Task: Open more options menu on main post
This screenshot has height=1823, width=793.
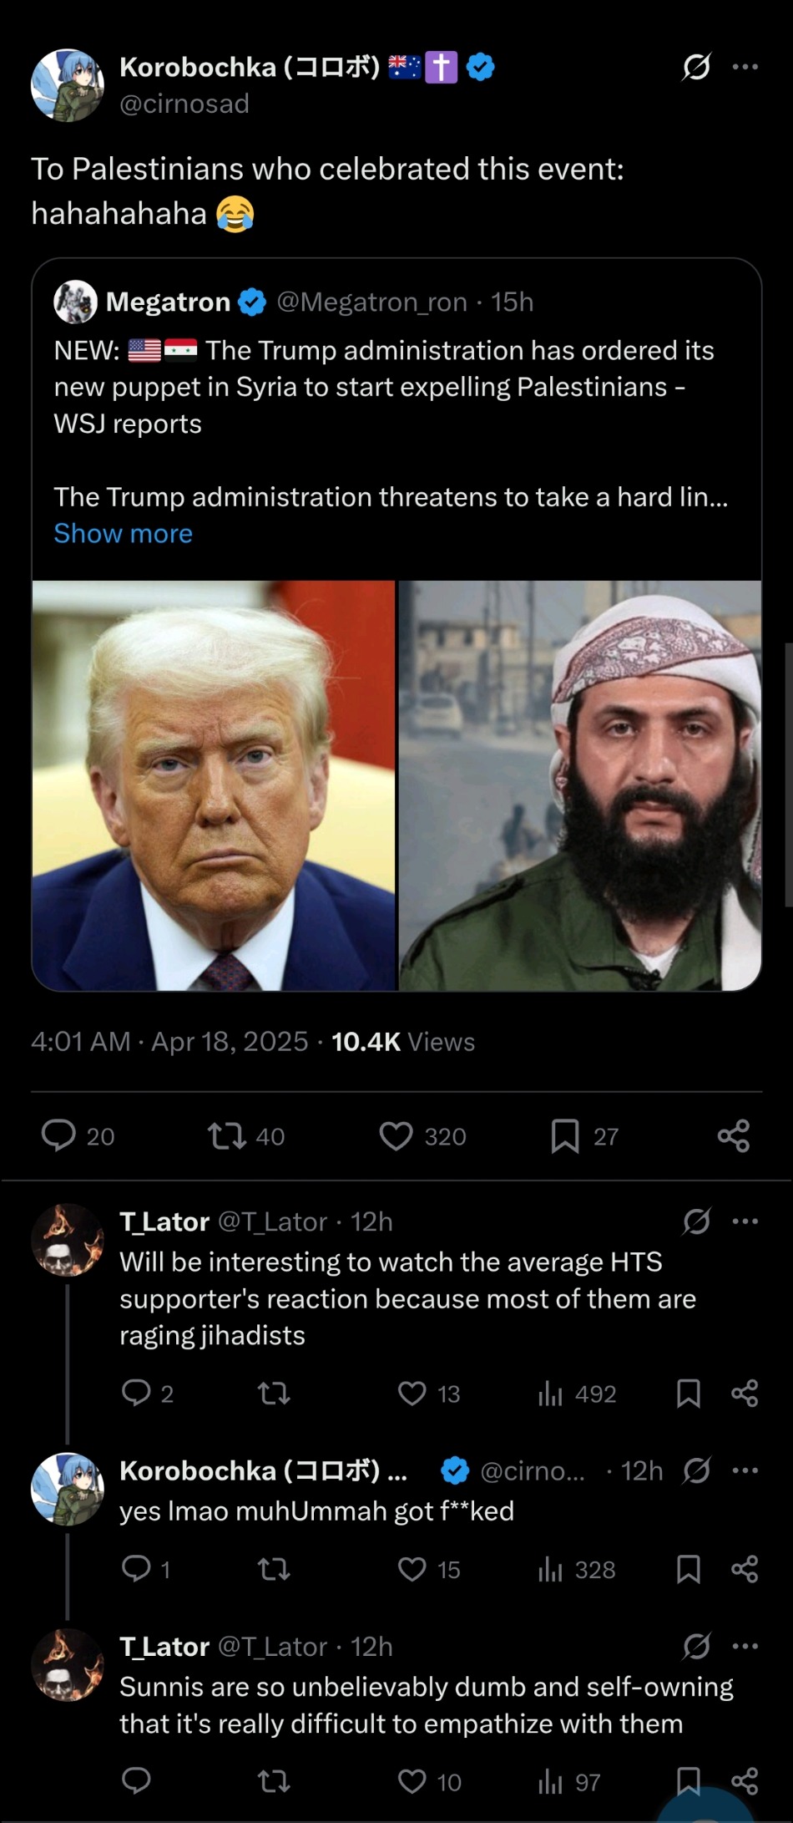Action: pos(745,67)
